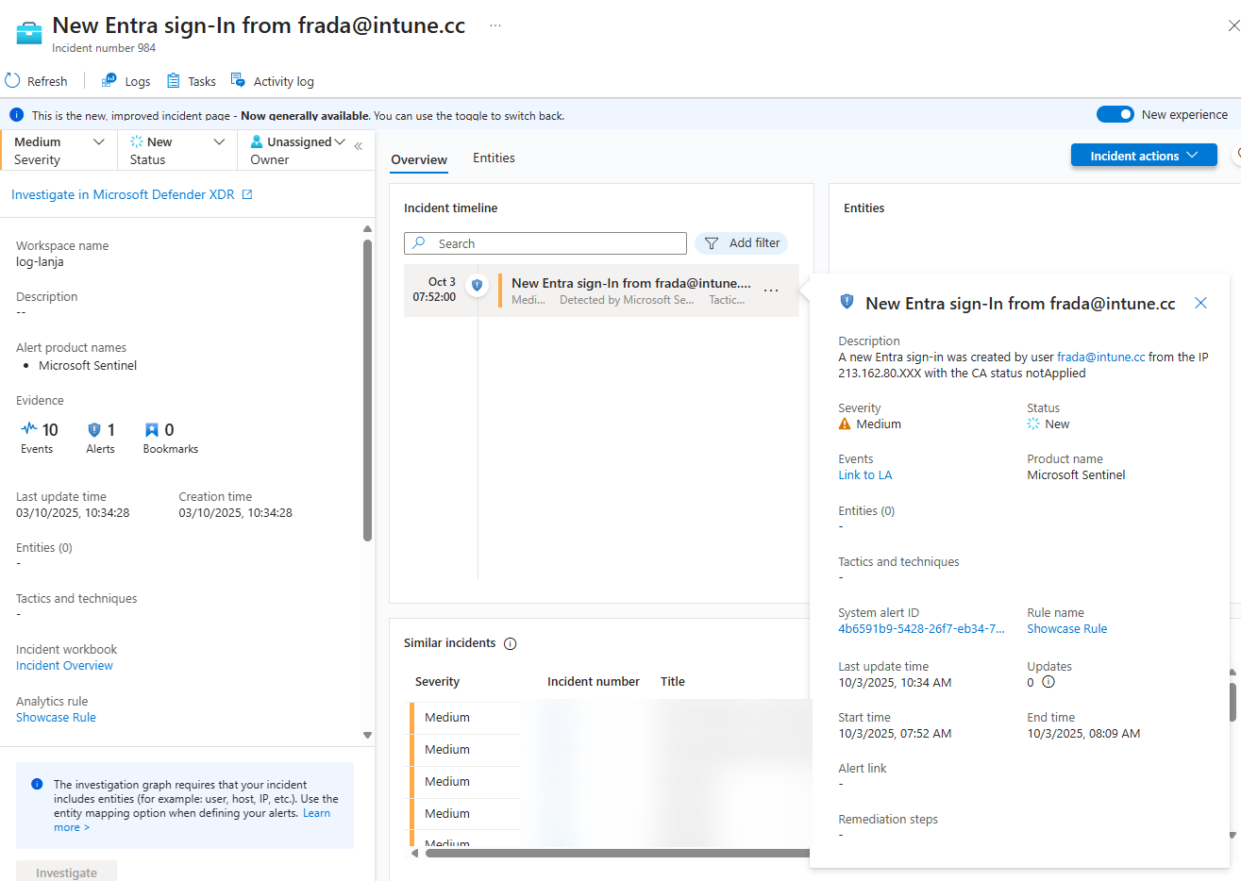Viewport: 1241px width, 881px height.
Task: Click the Add filter button
Action: [x=742, y=243]
